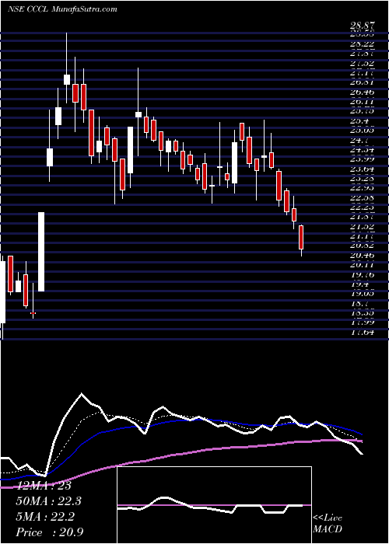Click the highest white candlestick near 27.17
This screenshot has height=544, width=389.
[67, 79]
